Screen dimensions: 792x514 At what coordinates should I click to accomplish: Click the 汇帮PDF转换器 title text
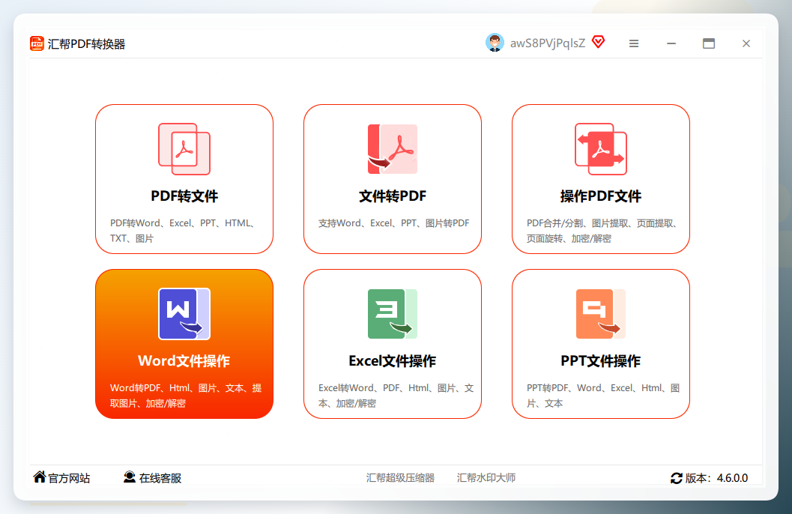(86, 44)
